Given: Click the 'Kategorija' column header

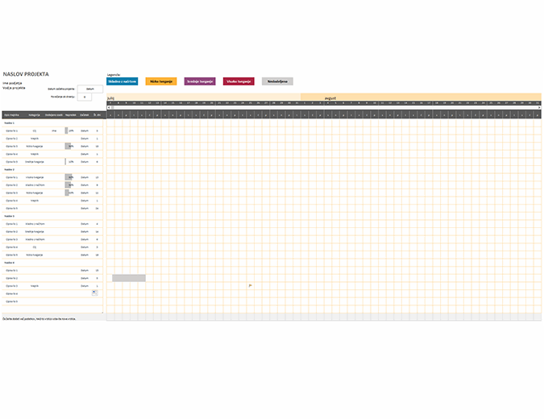Looking at the screenshot, I should (x=35, y=115).
